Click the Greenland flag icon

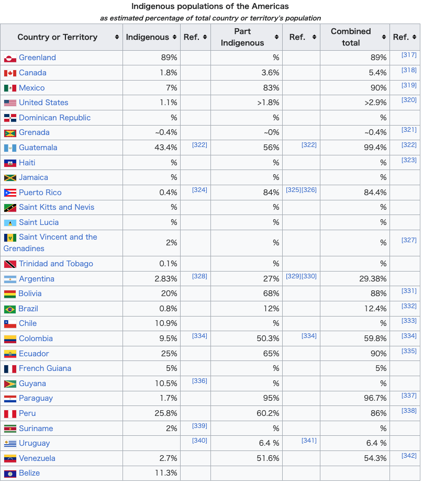click(10, 58)
